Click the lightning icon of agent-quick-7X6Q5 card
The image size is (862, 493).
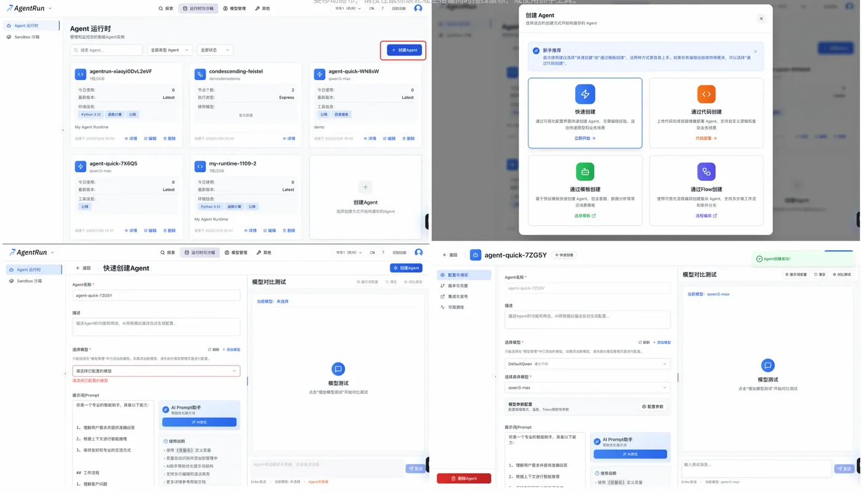81,166
